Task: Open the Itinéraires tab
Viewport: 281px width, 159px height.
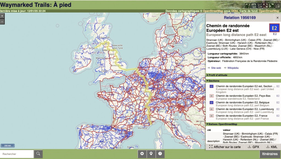Action: tap(270, 154)
